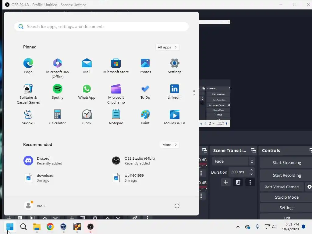The height and width of the screenshot is (234, 312).
Task: Open the notifications bell
Action: pyautogui.click(x=304, y=227)
